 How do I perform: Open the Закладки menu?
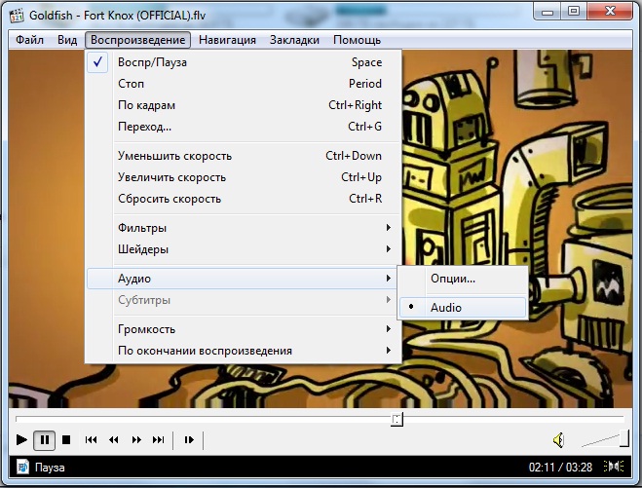(294, 40)
